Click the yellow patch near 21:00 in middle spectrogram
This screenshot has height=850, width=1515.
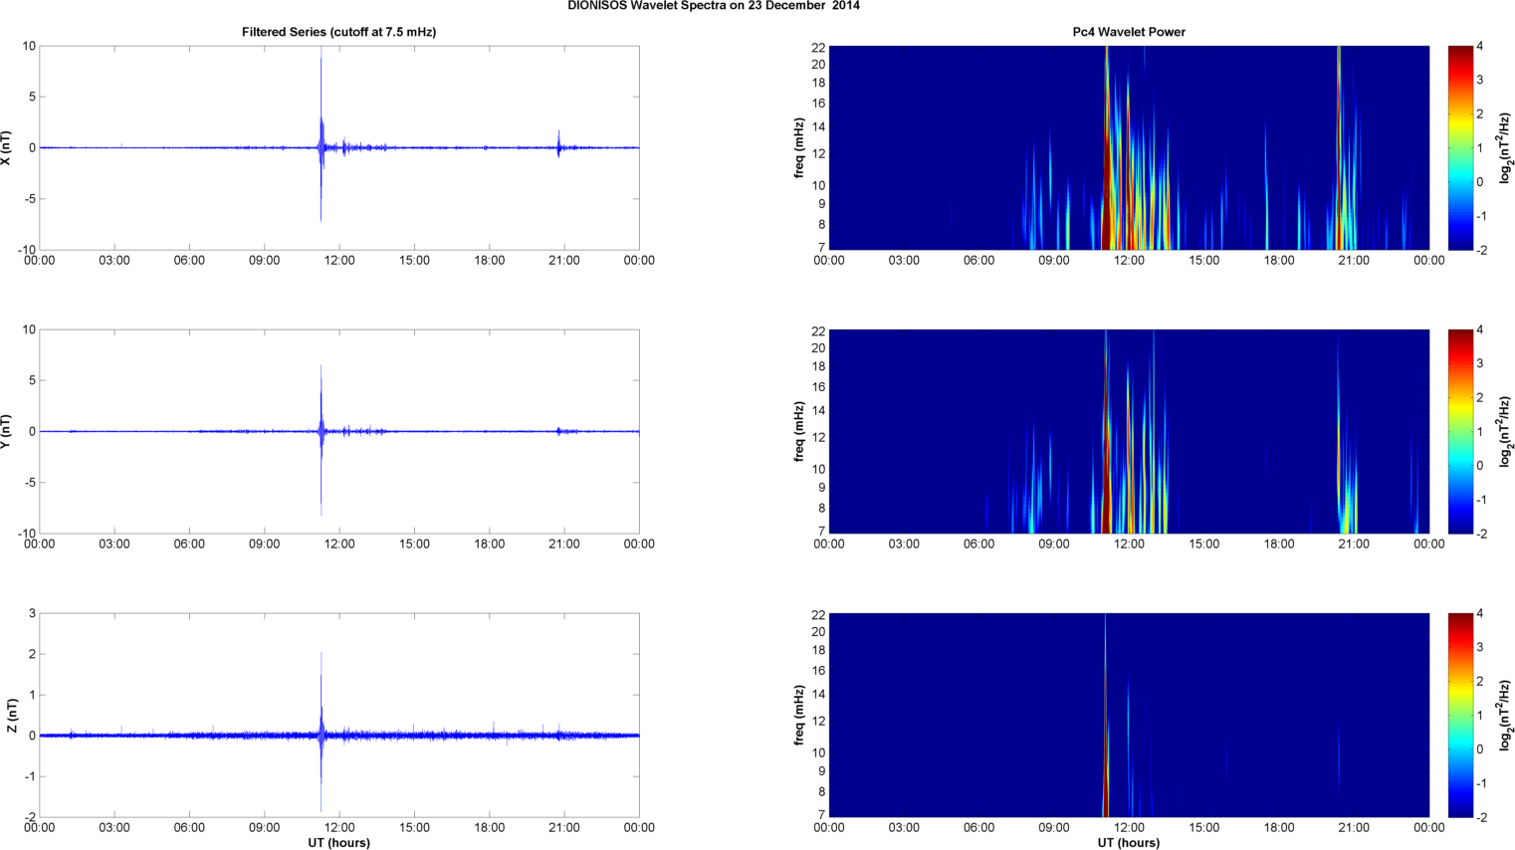coord(1348,508)
